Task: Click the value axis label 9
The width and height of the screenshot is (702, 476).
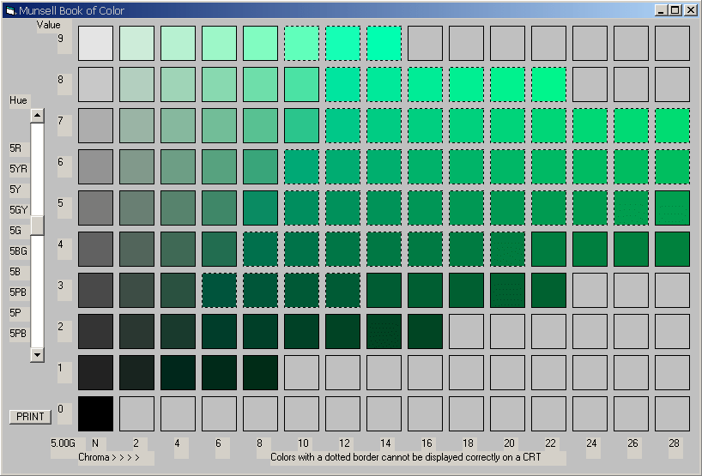Action: pos(60,39)
